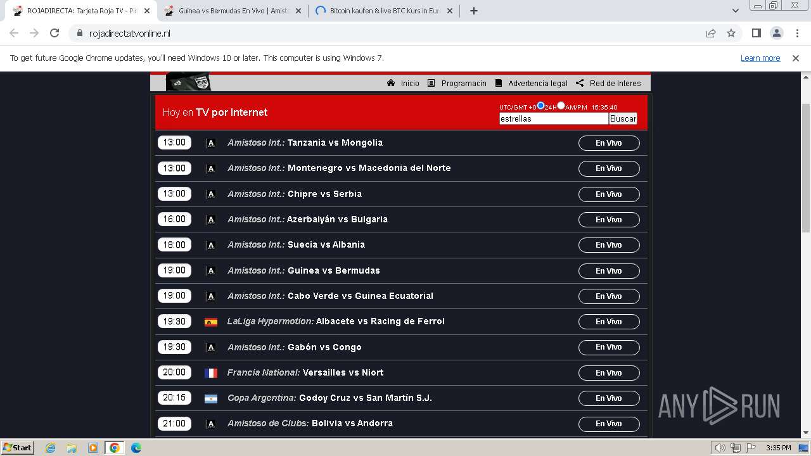Viewport: 811px width, 456px height.
Task: Click Learn more about Chrome updates
Action: point(760,58)
